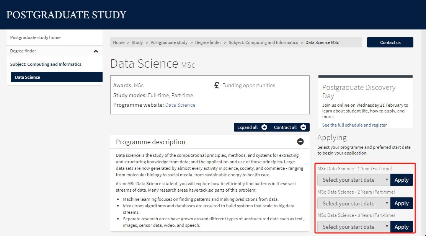The width and height of the screenshot is (426, 236).
Task: Collapse Programme description with minus icon
Action: tap(300, 142)
